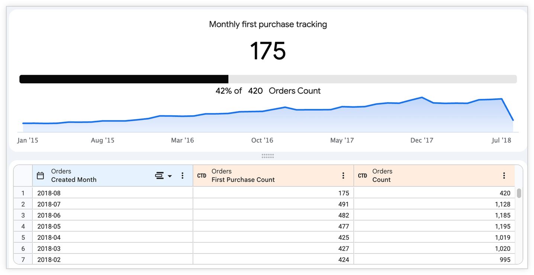Image resolution: width=534 pixels, height=275 pixels.
Task: Click the 'Monthly first purchase tracking' title
Action: tap(268, 25)
